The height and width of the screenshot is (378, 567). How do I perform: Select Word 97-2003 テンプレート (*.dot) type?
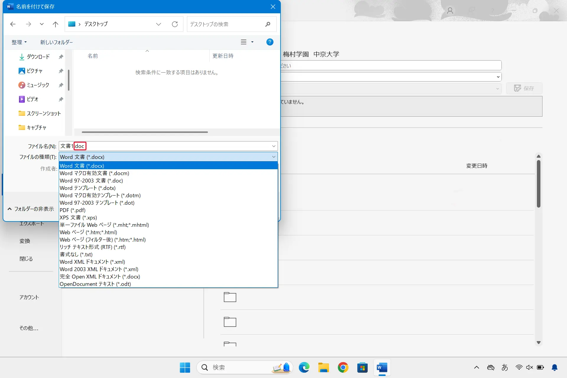[168, 203]
